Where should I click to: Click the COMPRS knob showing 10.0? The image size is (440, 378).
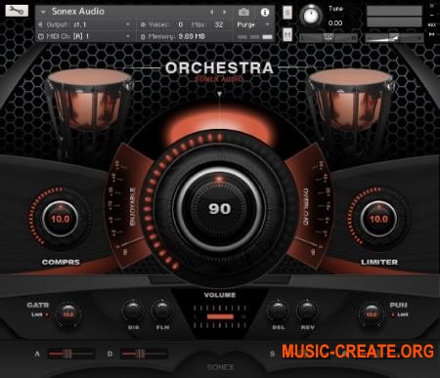click(x=60, y=219)
